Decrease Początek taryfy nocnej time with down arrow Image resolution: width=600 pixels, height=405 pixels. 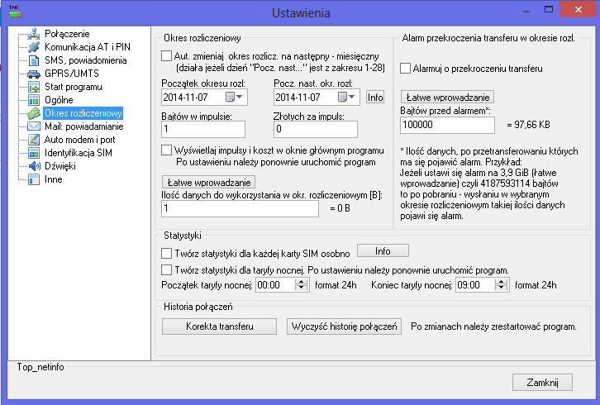pyautogui.click(x=301, y=288)
